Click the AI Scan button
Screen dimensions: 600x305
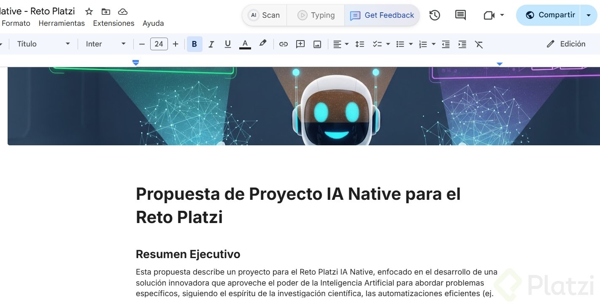coord(265,15)
